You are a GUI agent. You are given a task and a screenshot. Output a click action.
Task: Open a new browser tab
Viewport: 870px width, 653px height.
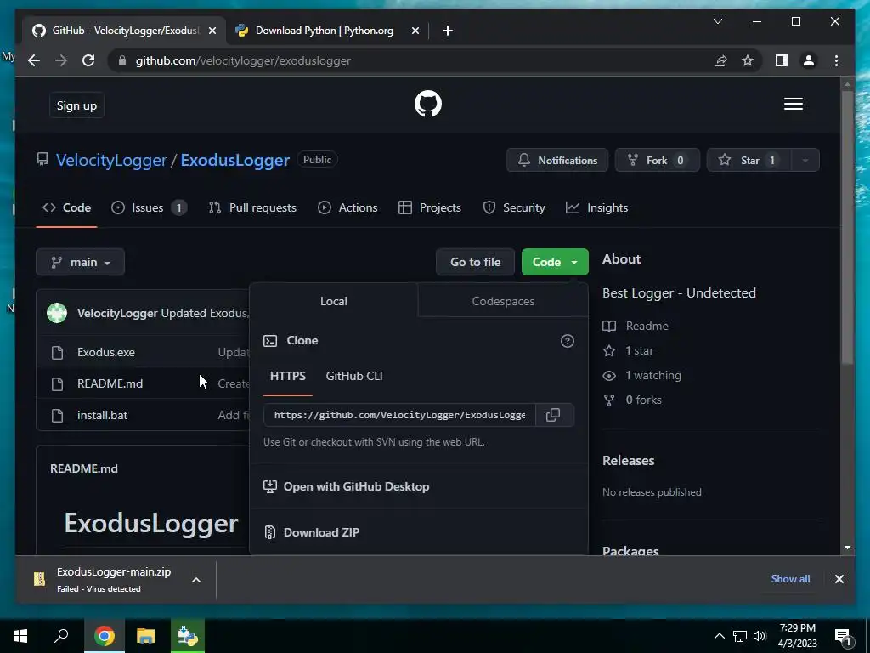448,31
